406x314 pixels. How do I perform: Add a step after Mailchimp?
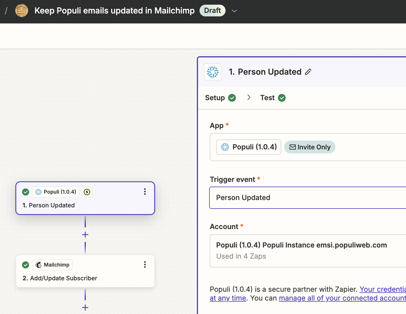pos(85,308)
